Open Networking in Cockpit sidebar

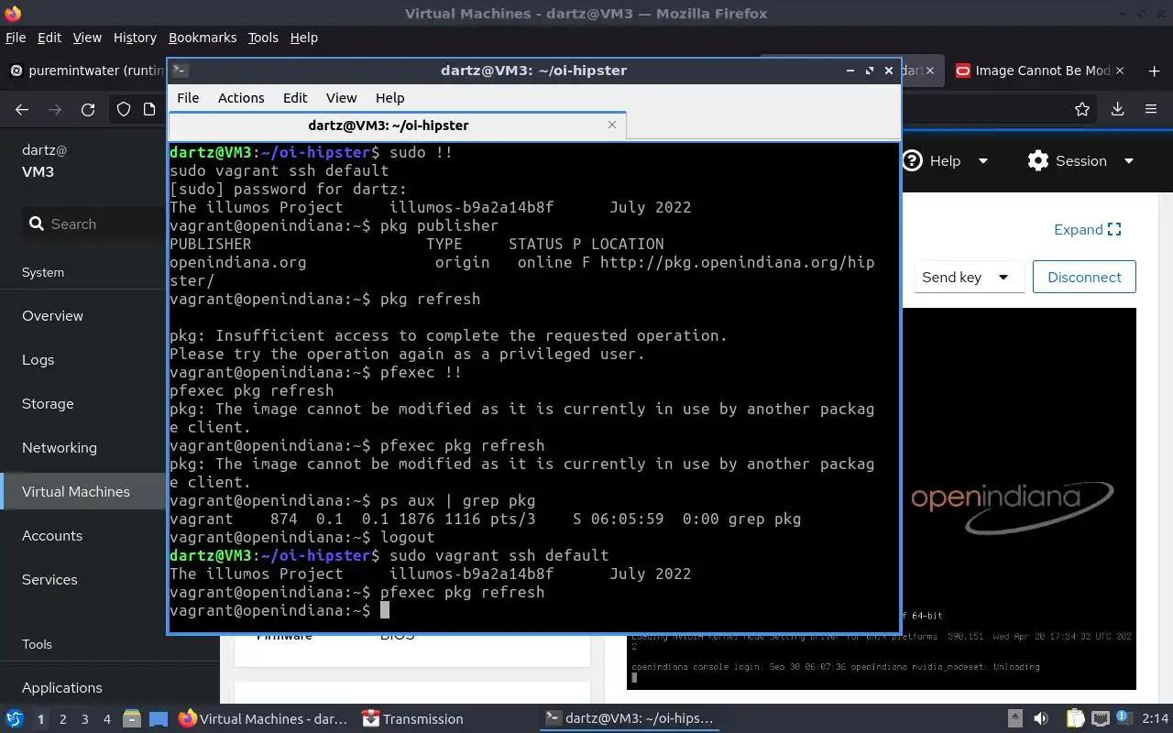59,447
